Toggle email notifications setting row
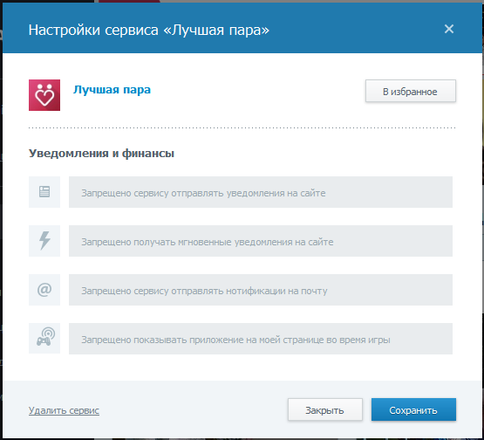The width and height of the screenshot is (484, 440). point(261,290)
